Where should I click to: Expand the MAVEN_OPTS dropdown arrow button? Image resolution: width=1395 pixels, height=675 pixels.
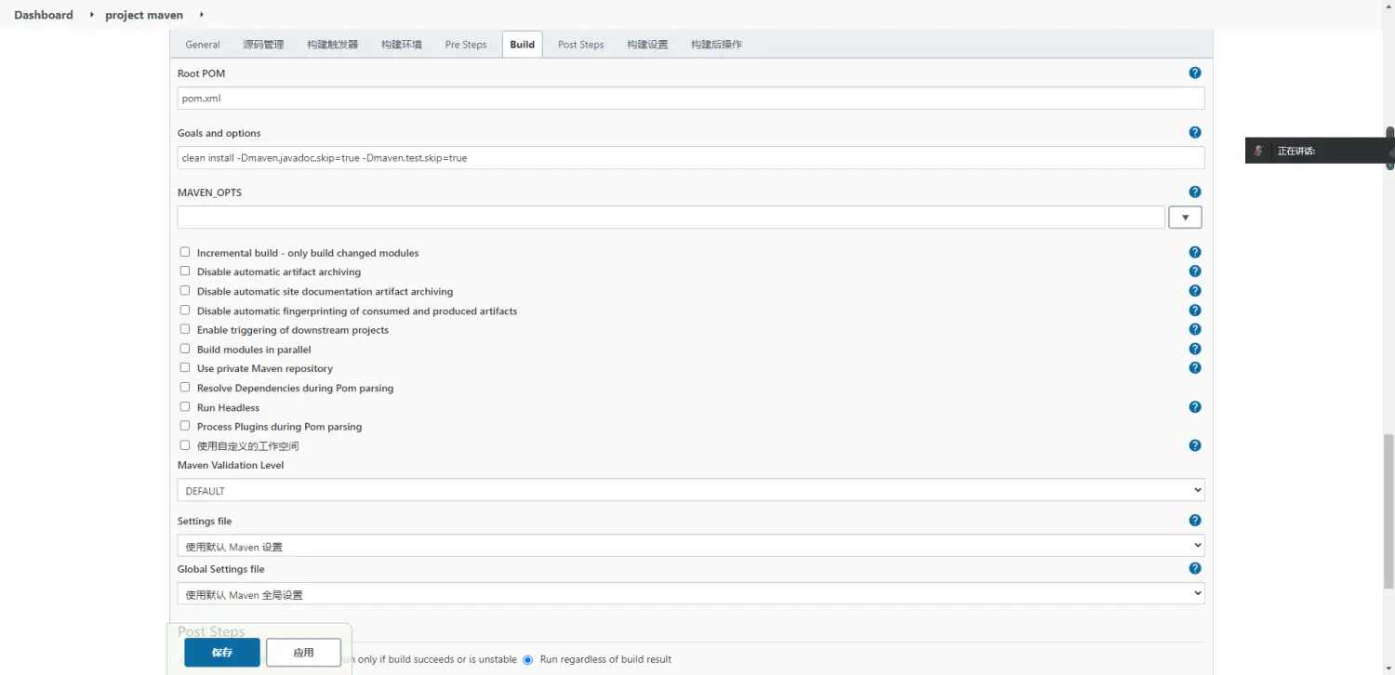point(1185,218)
